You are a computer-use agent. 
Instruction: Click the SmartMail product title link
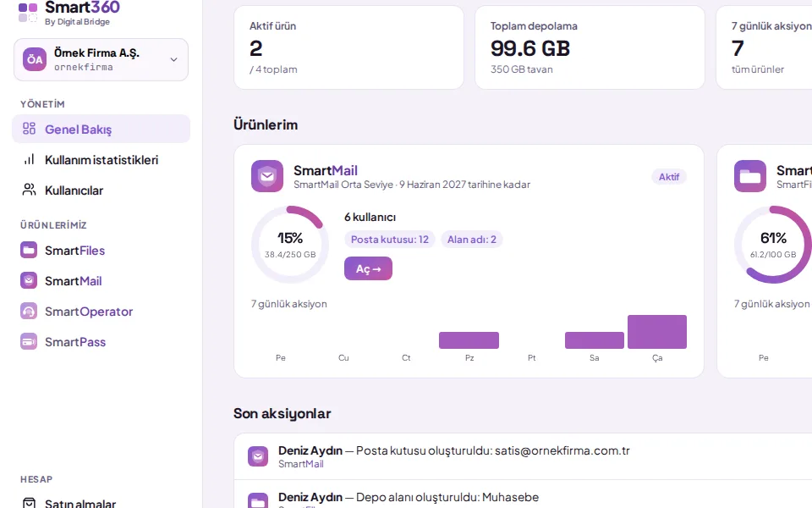click(325, 170)
